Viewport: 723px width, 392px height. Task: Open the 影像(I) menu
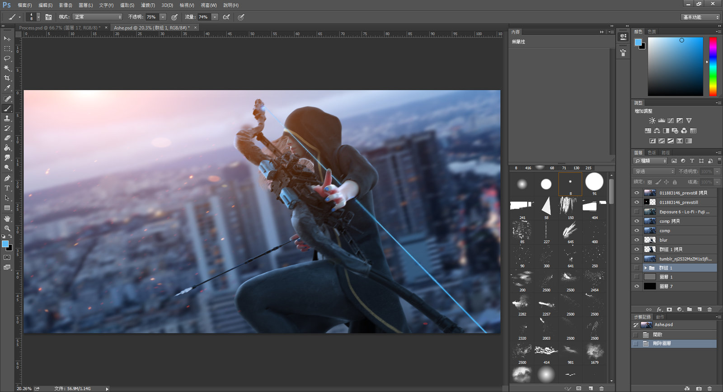coord(66,5)
